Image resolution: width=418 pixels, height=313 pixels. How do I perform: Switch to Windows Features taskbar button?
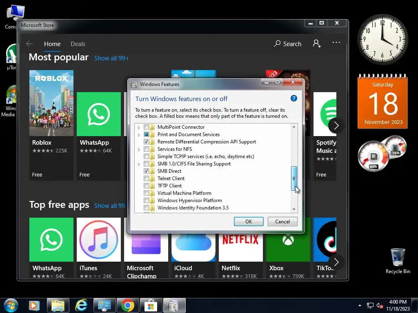[174, 305]
